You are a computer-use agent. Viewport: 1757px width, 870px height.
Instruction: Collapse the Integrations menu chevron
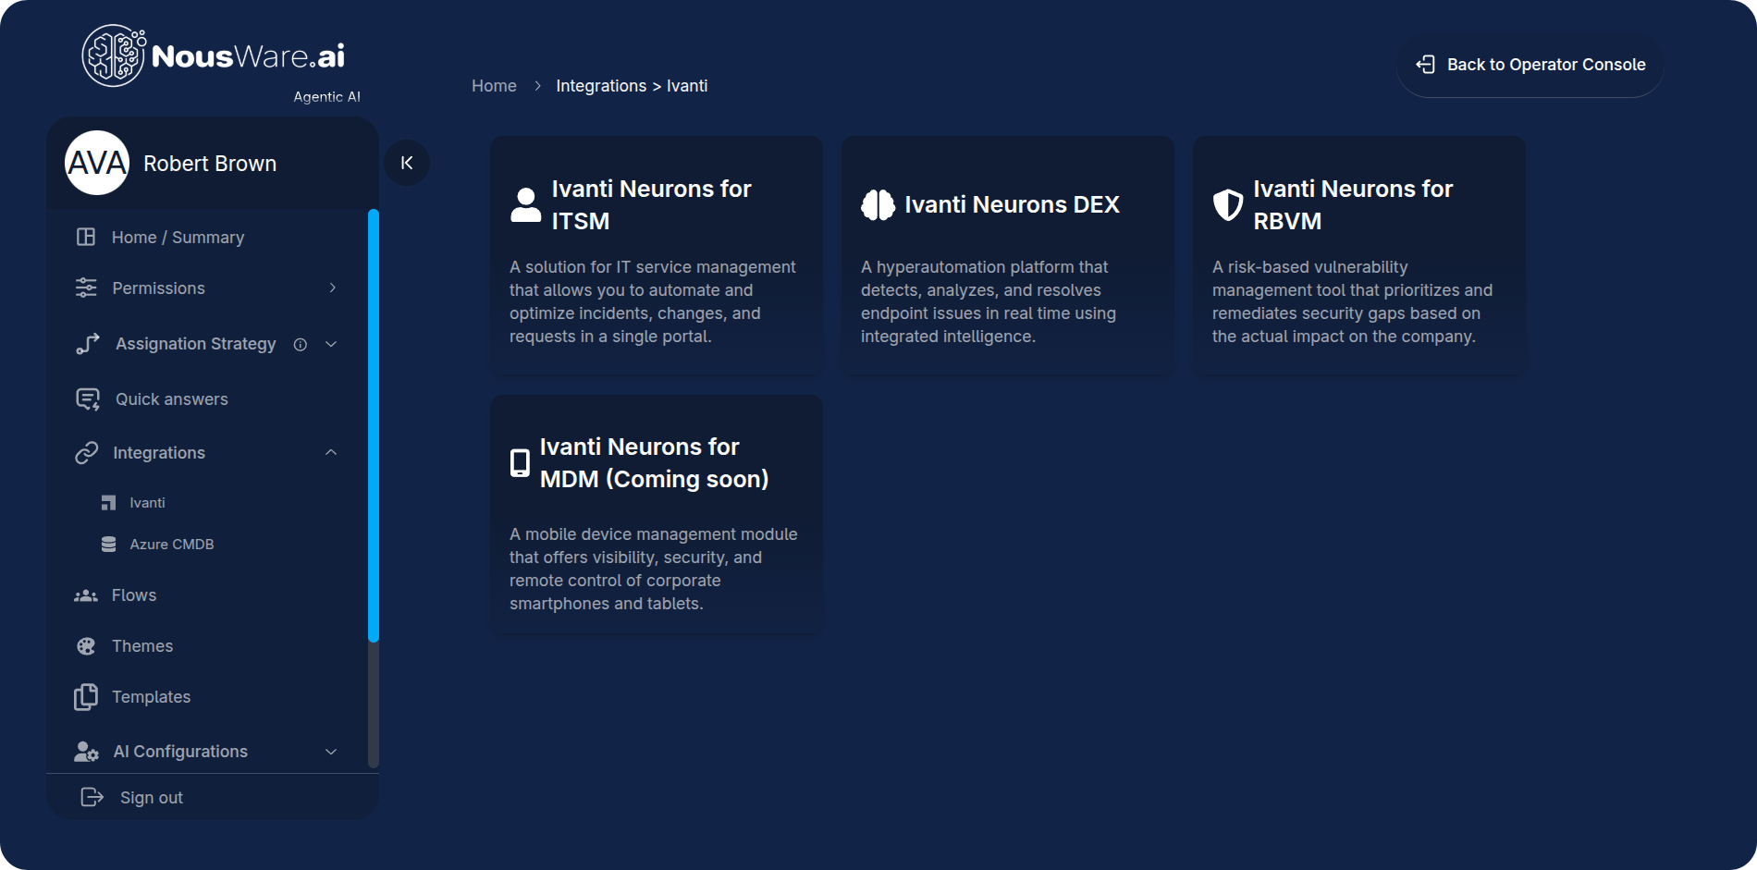tap(331, 453)
